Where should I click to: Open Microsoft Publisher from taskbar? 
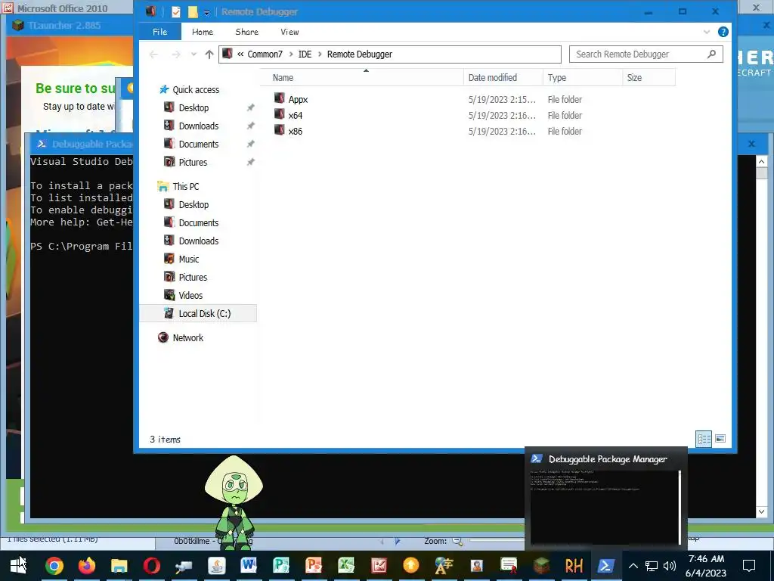[281, 566]
